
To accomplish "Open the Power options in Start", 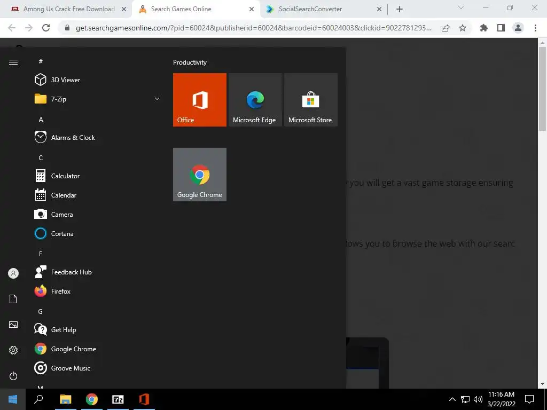I will tap(13, 376).
